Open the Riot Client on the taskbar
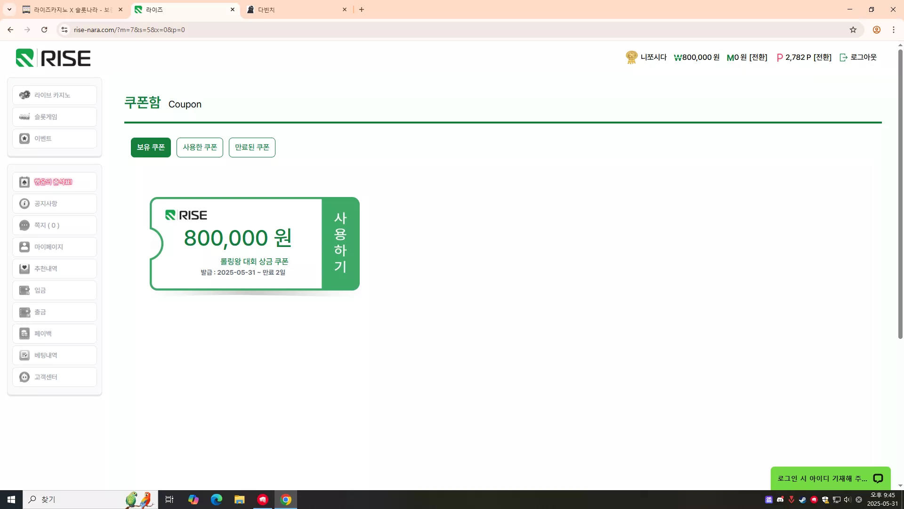This screenshot has height=509, width=904. (x=263, y=500)
